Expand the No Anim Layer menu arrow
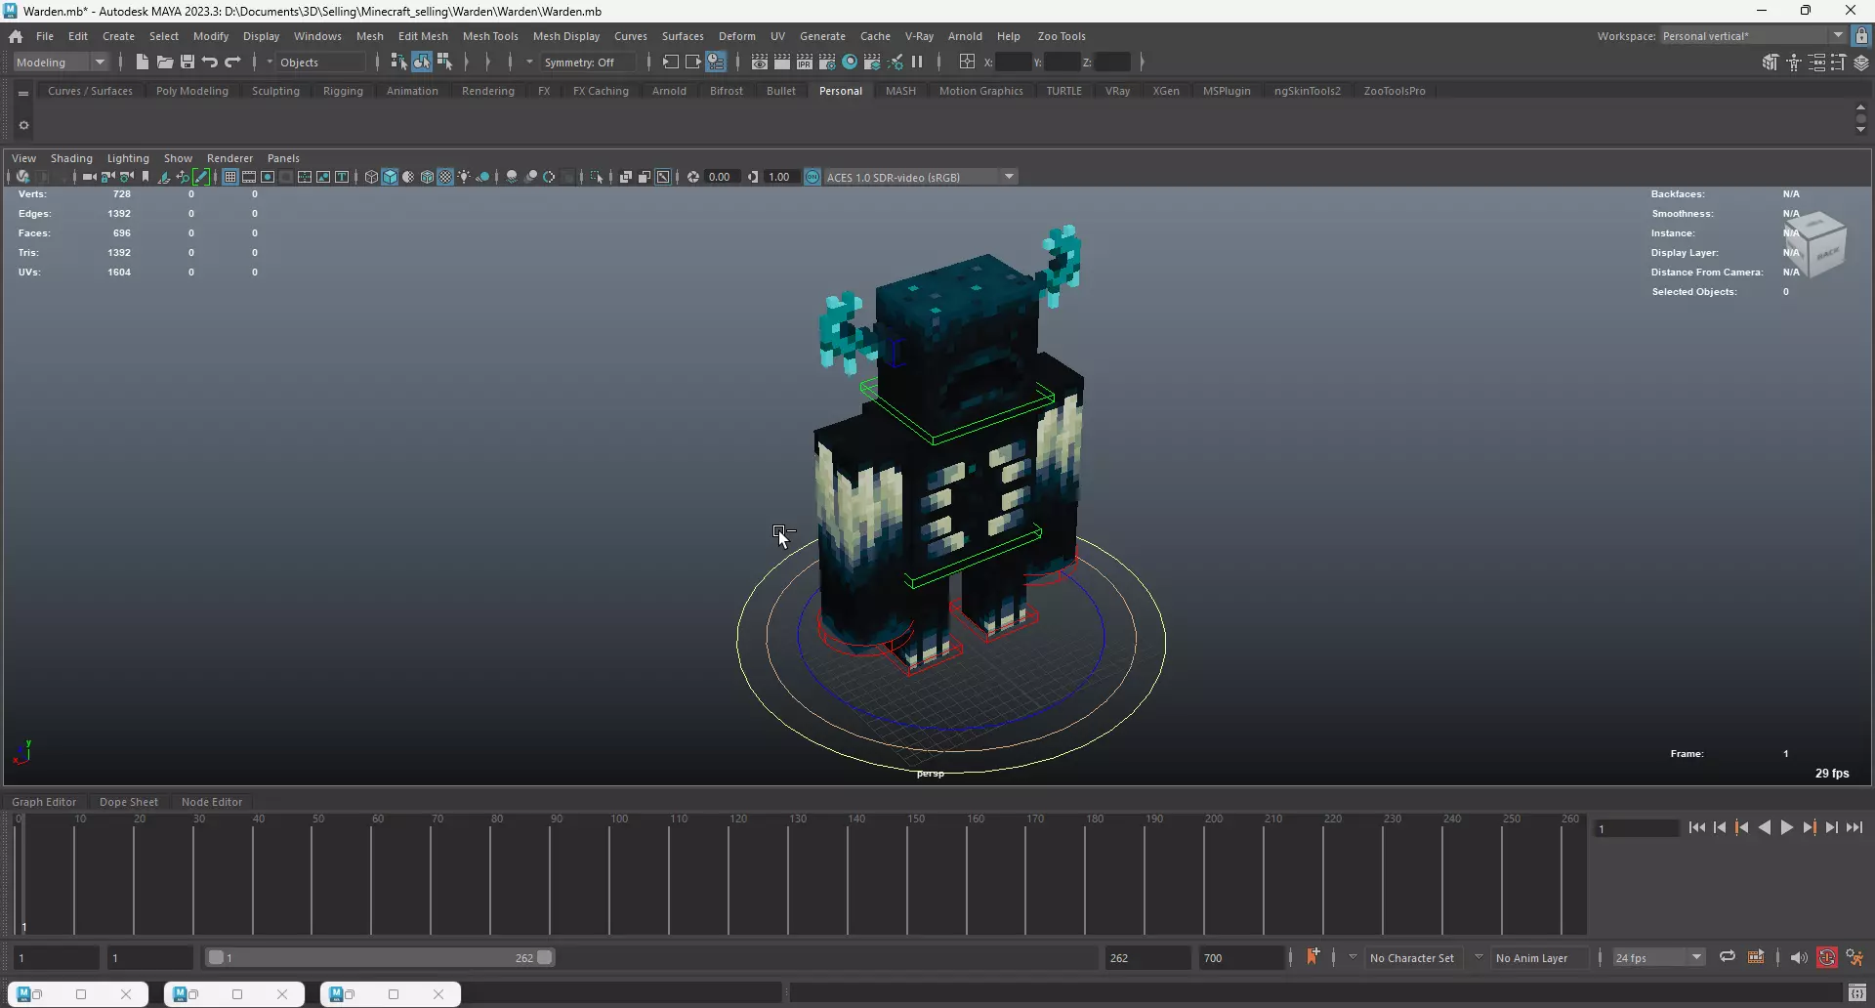 tap(1479, 957)
